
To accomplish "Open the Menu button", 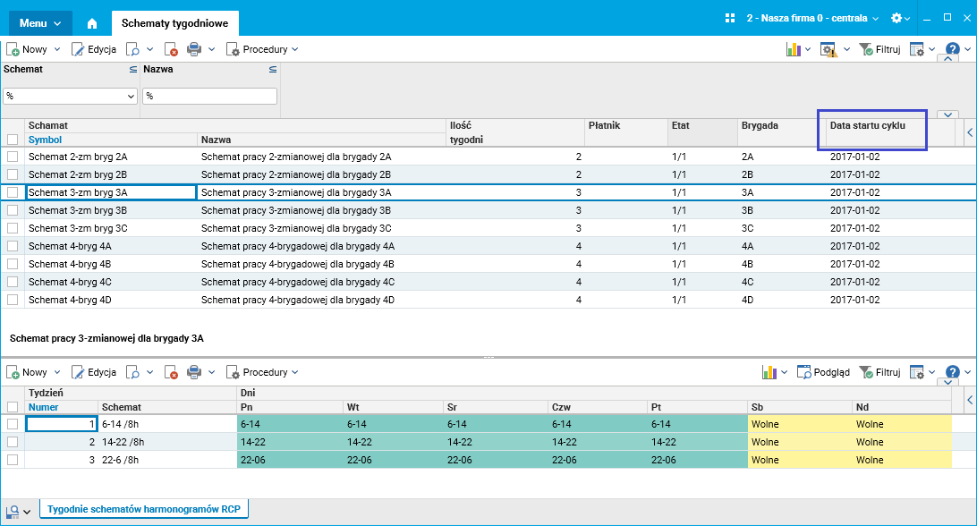I will click(40, 23).
